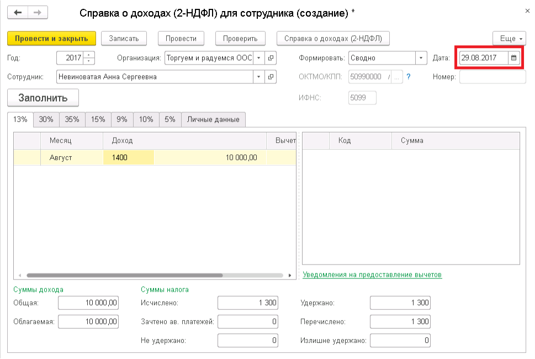Click the Год field showing 2017
The width and height of the screenshot is (535, 359).
(70, 57)
